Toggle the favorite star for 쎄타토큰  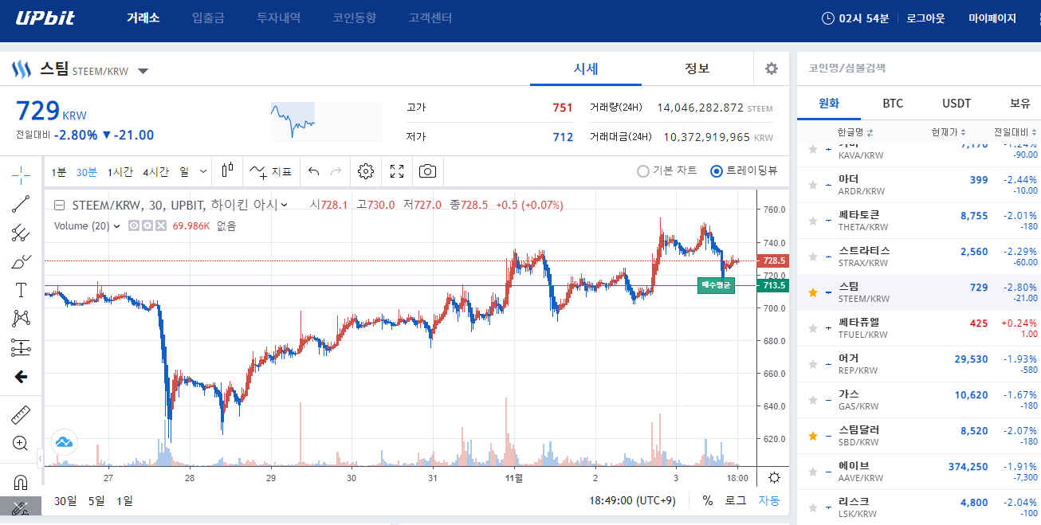coord(813,221)
